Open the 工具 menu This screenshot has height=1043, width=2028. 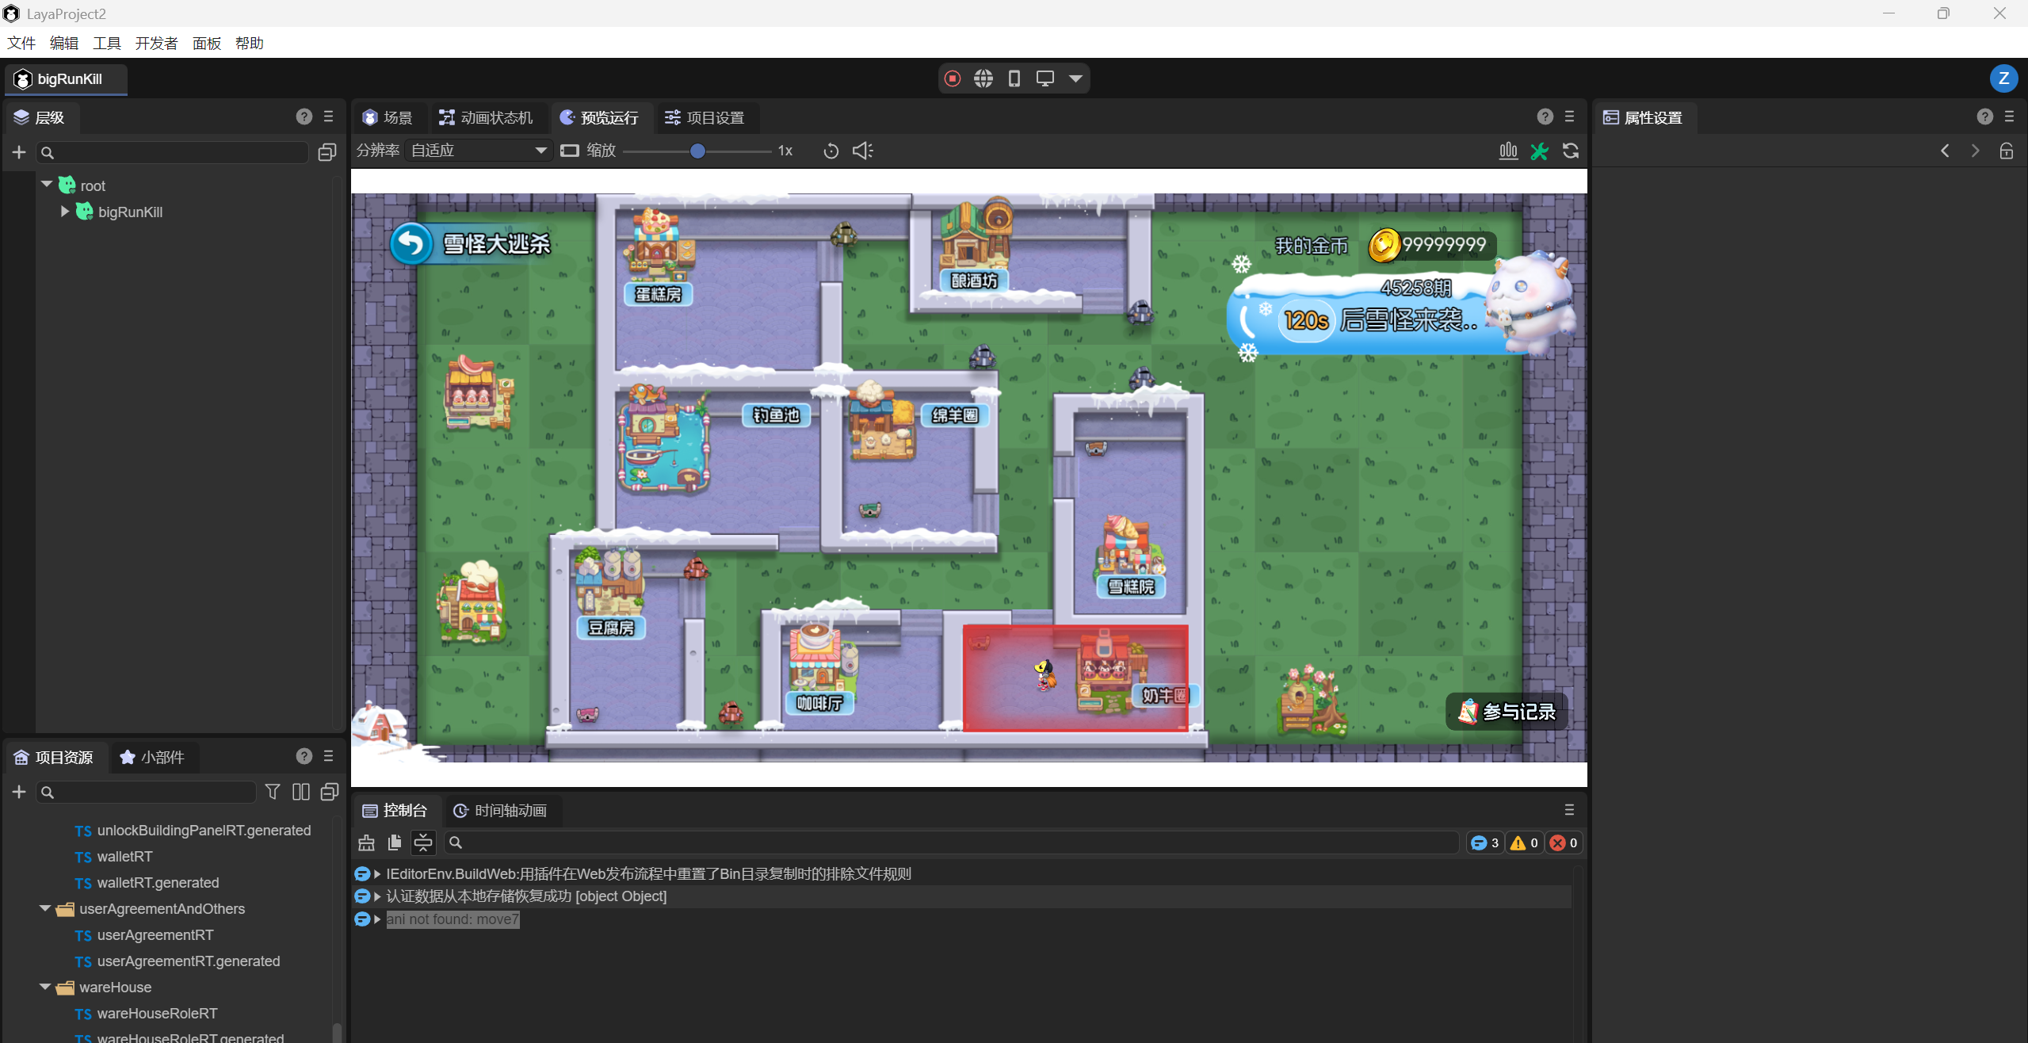point(106,43)
